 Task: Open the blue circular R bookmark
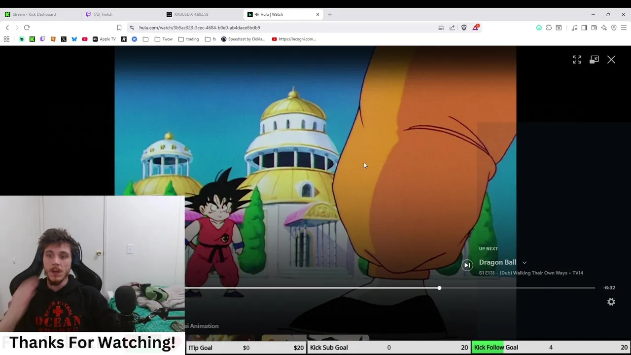point(134,39)
